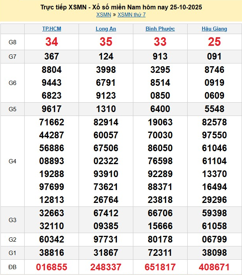Open the Long An province link
The width and height of the screenshot is (242, 275).
[x=106, y=29]
